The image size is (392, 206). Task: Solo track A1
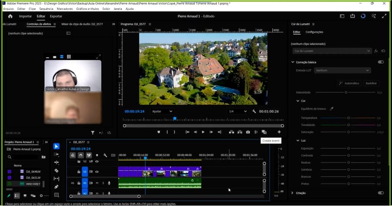tap(103, 183)
